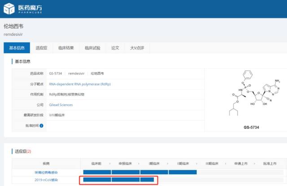Click the remdesivir name in 药品名称 row
Screen dimensions: 287x186
click(76, 74)
